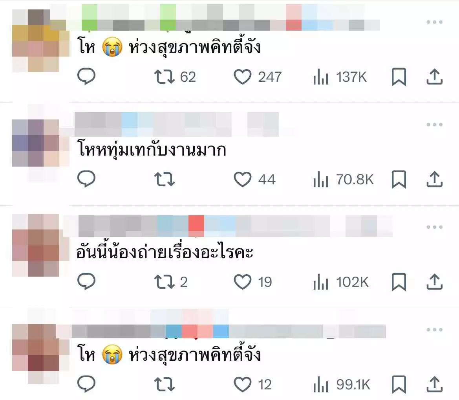The image size is (459, 400).
Task: Share the tweet with 70.8K views
Action: pos(434,179)
